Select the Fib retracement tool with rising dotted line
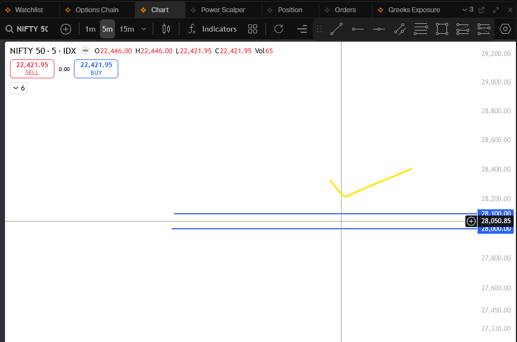Viewport: 517px width, 342px height. [463, 29]
